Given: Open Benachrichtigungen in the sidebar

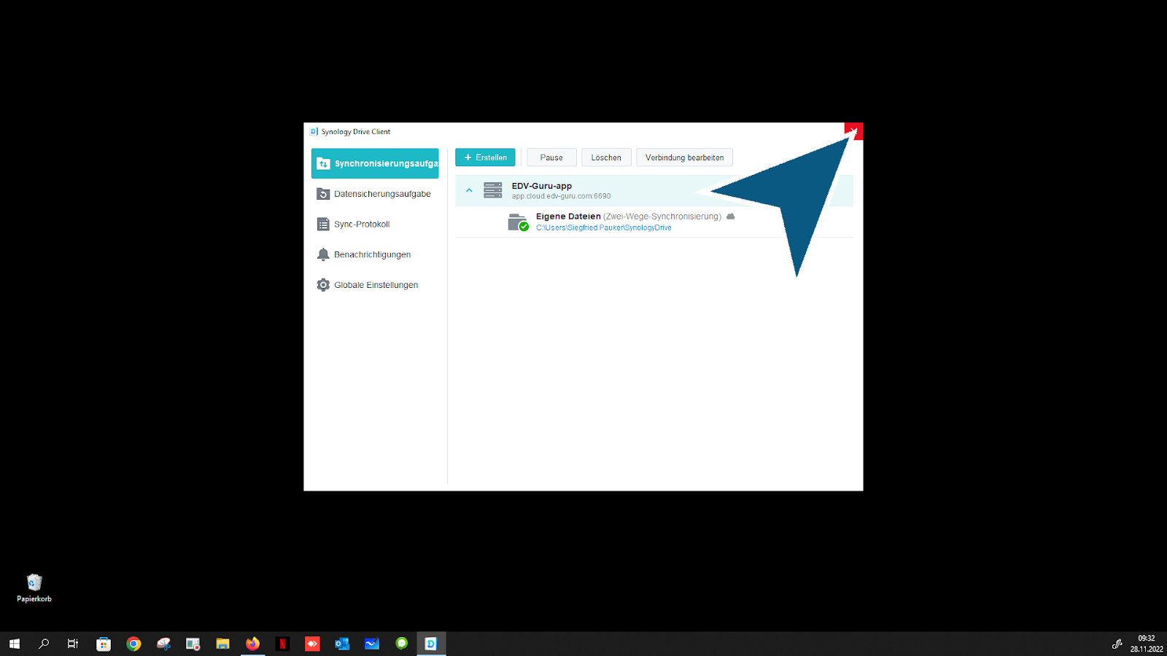Looking at the screenshot, I should tap(375, 254).
